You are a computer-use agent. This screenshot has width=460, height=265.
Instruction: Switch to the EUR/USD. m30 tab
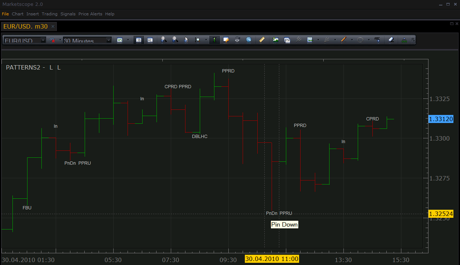point(26,26)
